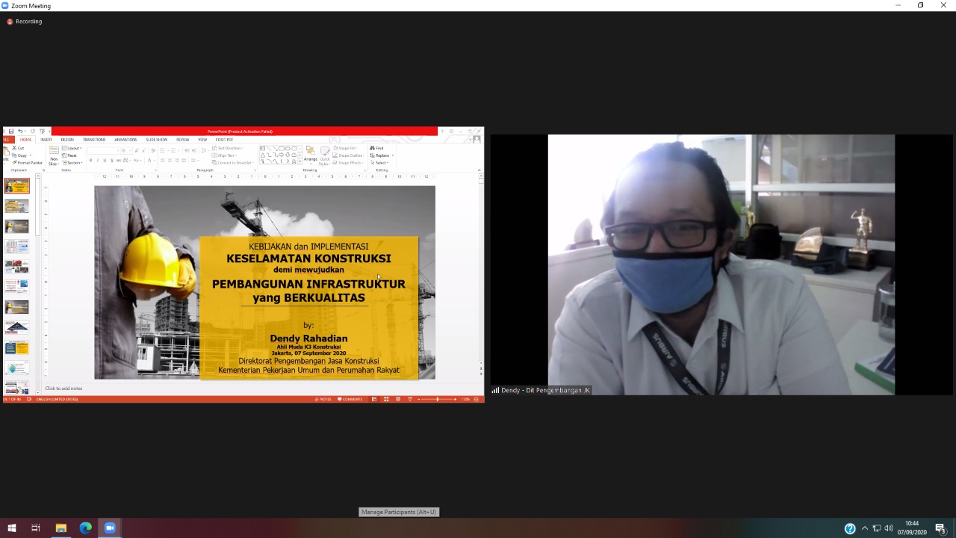Open the notification center icon
Viewport: 956px width, 538px height.
coord(940,528)
